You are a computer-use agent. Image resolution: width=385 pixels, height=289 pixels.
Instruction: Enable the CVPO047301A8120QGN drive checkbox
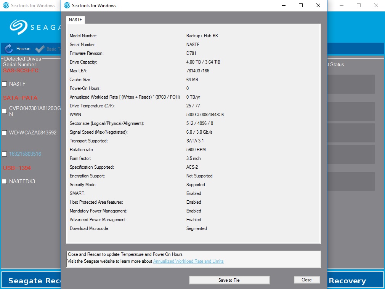(x=5, y=112)
